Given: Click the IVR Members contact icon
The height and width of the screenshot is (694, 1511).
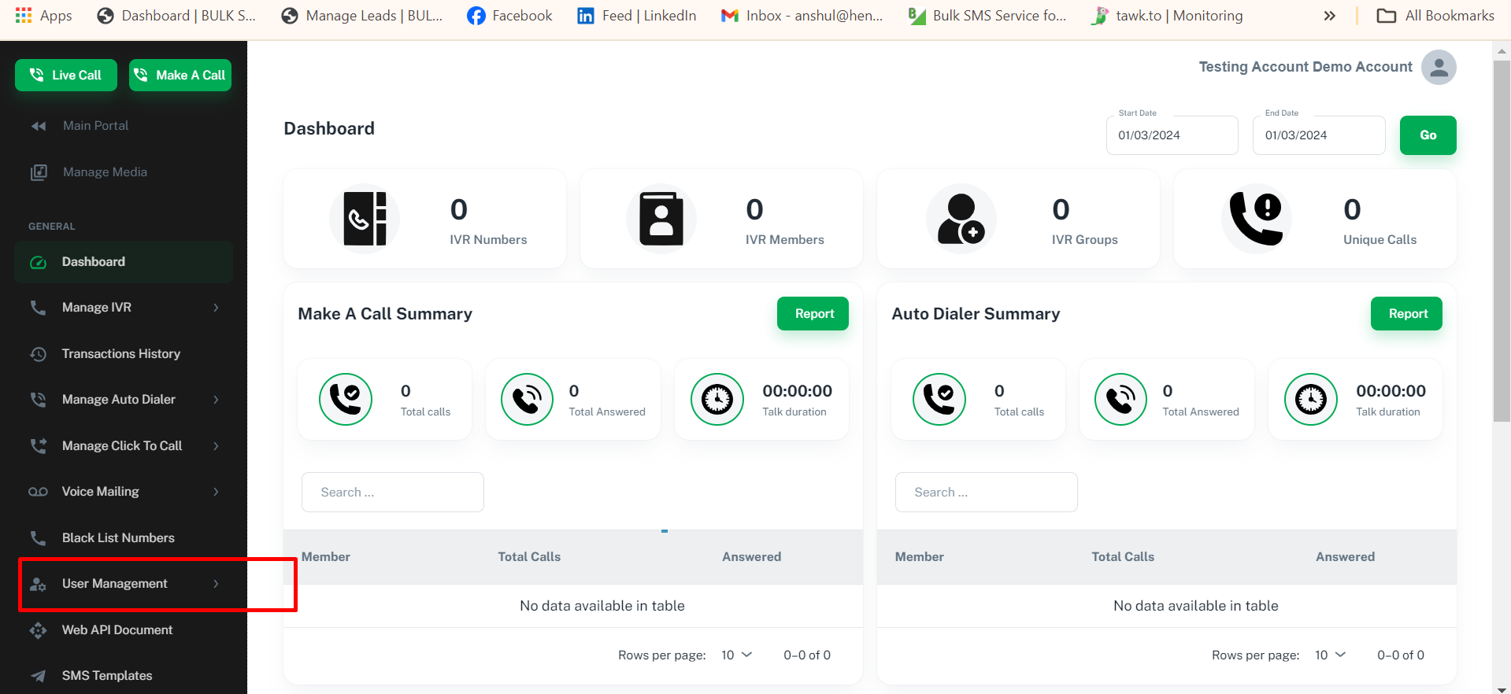Looking at the screenshot, I should tap(661, 219).
